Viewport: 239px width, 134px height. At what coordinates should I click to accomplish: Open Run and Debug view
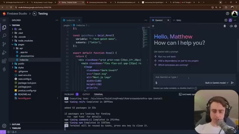(x=4, y=52)
